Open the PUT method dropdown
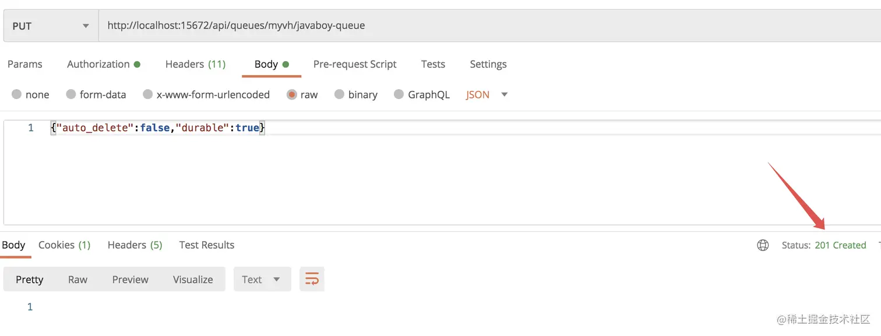 [51, 26]
